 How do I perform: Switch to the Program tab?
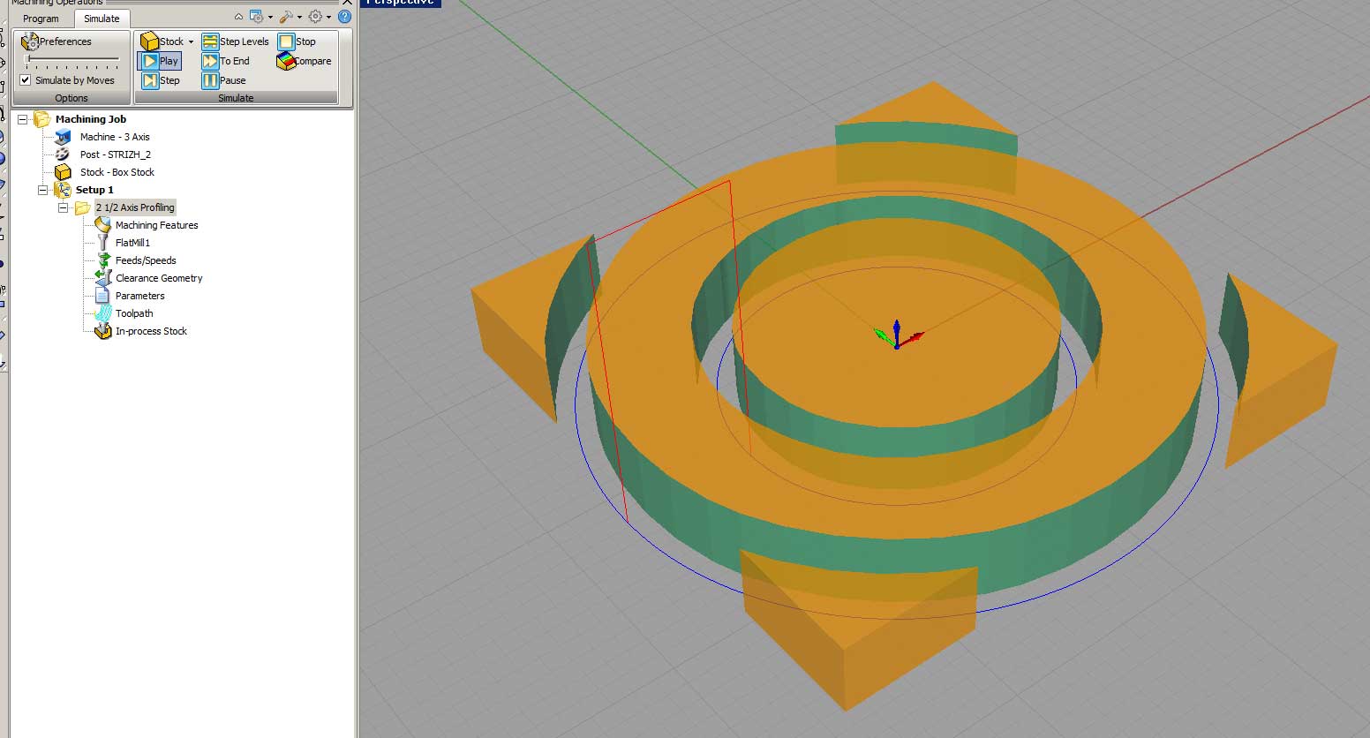tap(41, 19)
